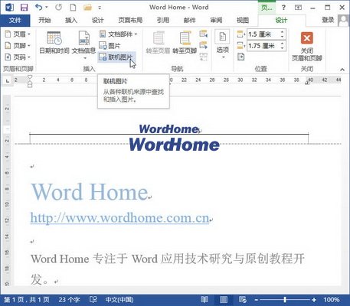Click the 转至页脚 go to footer button
The height and width of the screenshot is (306, 350).
[x=185, y=43]
